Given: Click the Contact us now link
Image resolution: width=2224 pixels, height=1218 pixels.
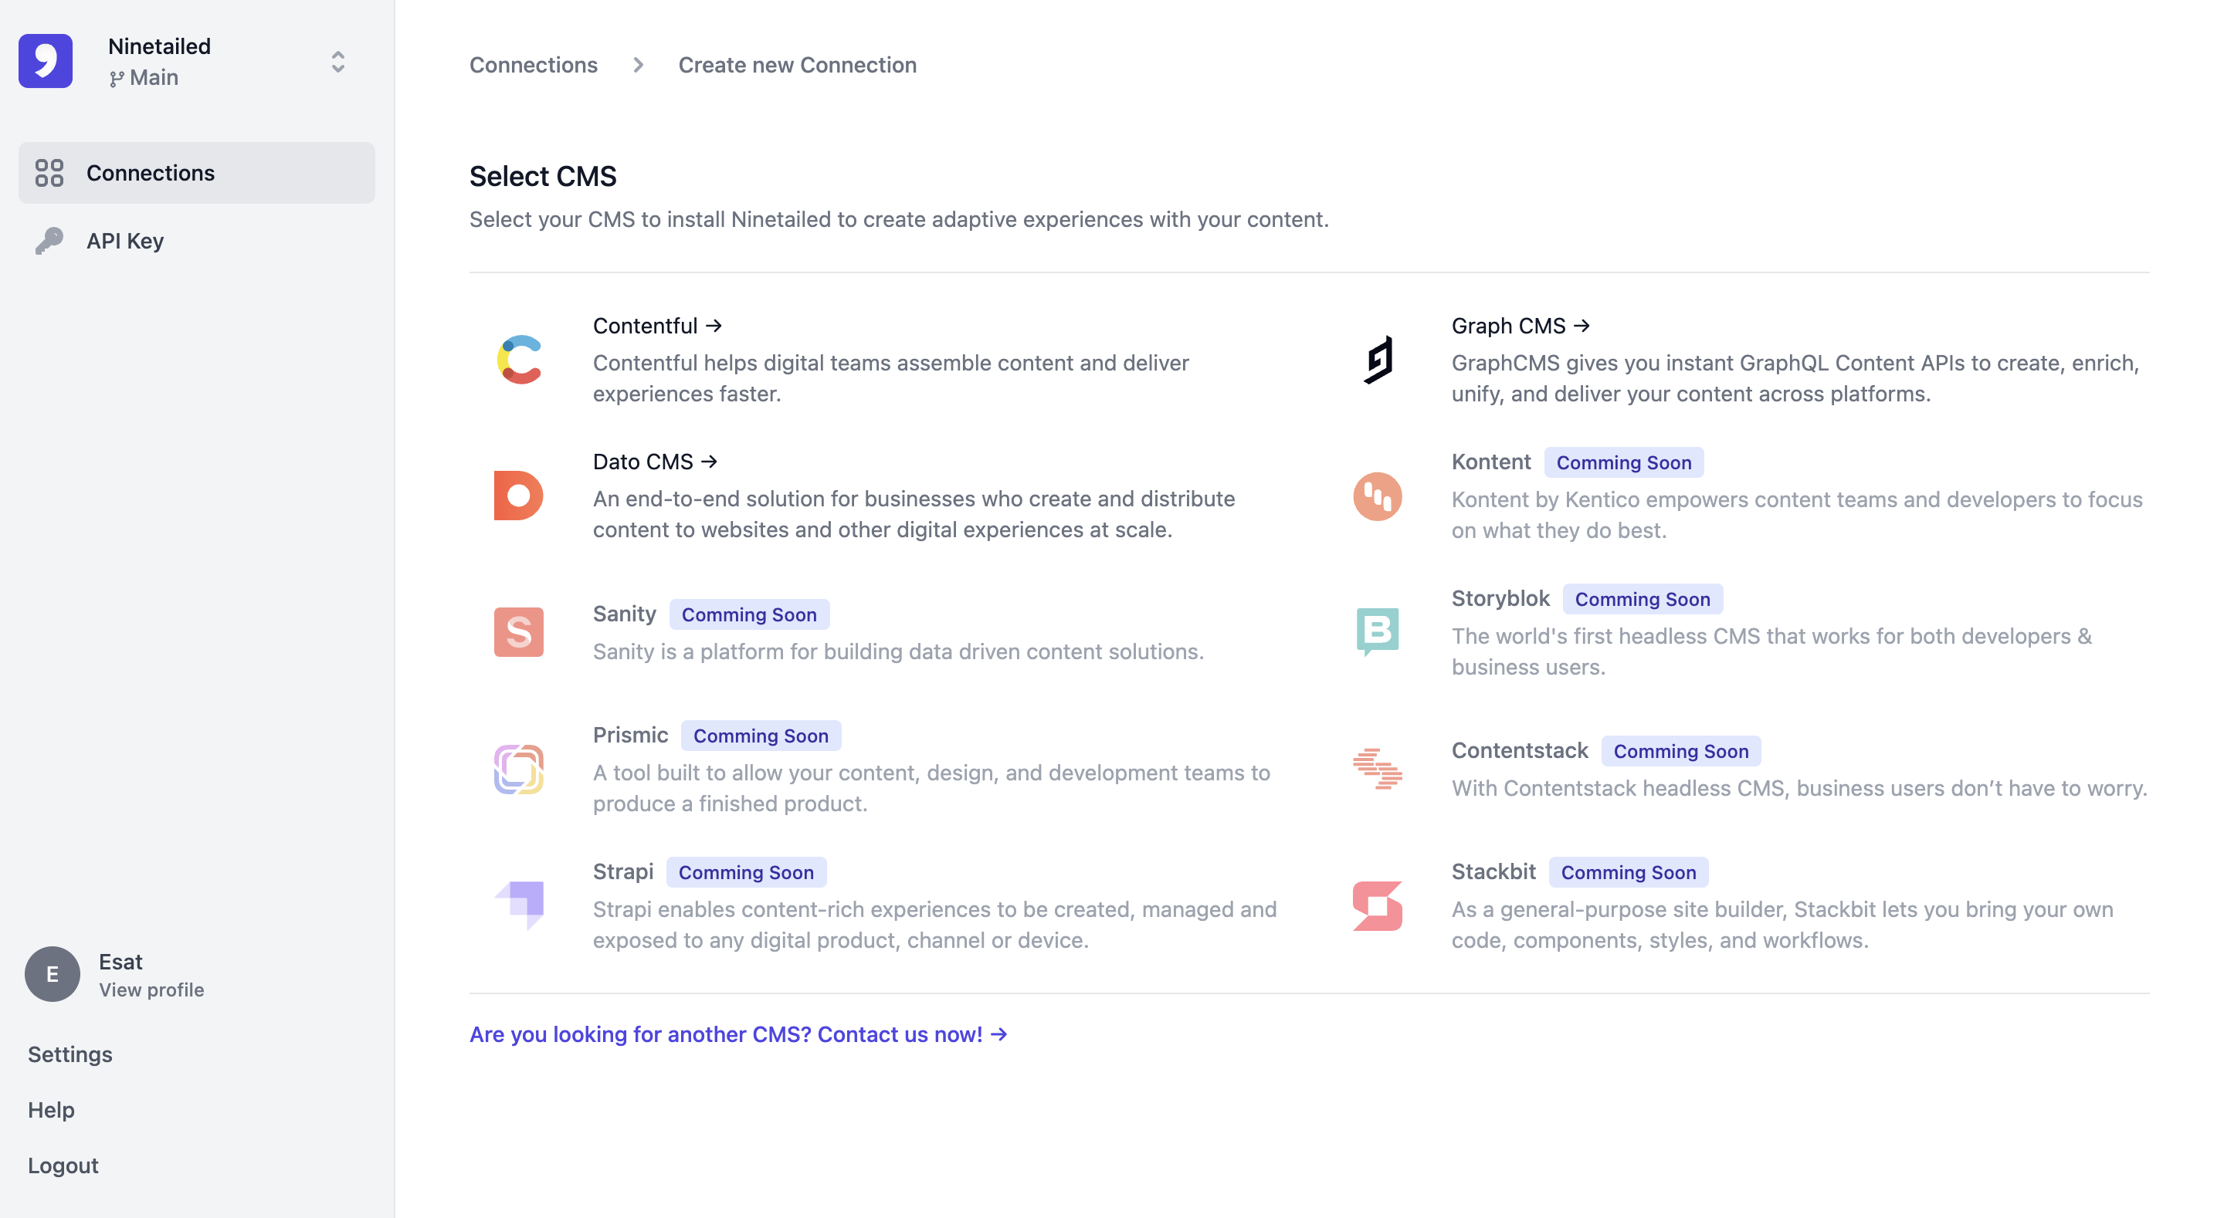Looking at the screenshot, I should [x=738, y=1034].
